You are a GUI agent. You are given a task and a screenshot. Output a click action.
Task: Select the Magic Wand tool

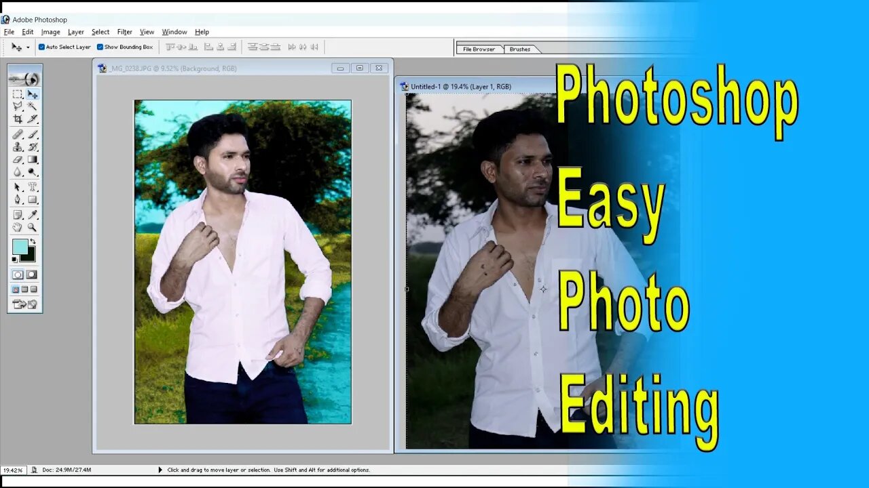click(x=32, y=106)
